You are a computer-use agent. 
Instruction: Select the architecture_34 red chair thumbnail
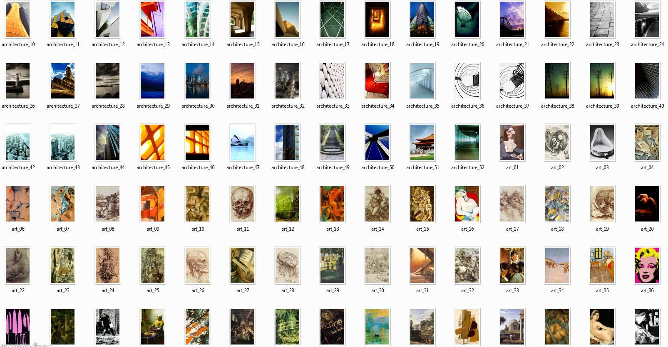(x=377, y=81)
